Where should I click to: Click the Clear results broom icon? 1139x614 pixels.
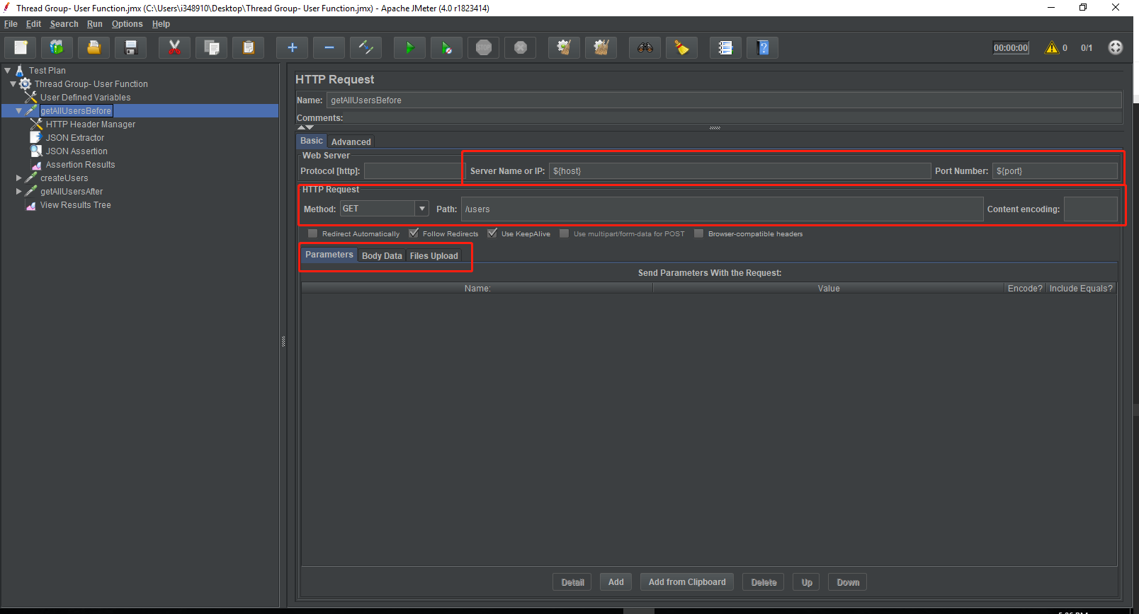[564, 47]
